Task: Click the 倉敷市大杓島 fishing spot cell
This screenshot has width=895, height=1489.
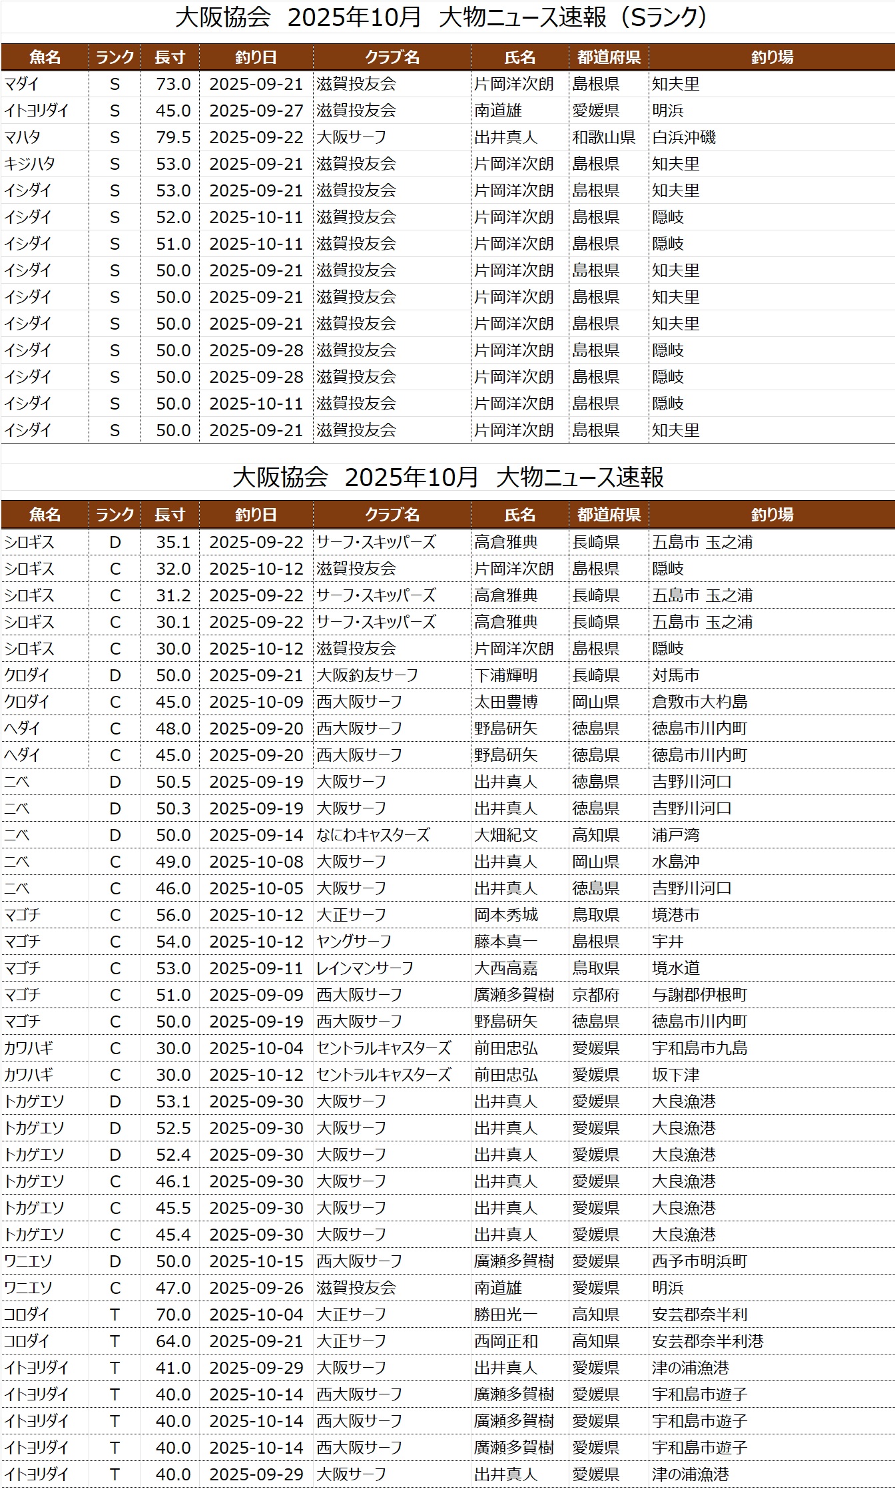Action: tap(699, 702)
